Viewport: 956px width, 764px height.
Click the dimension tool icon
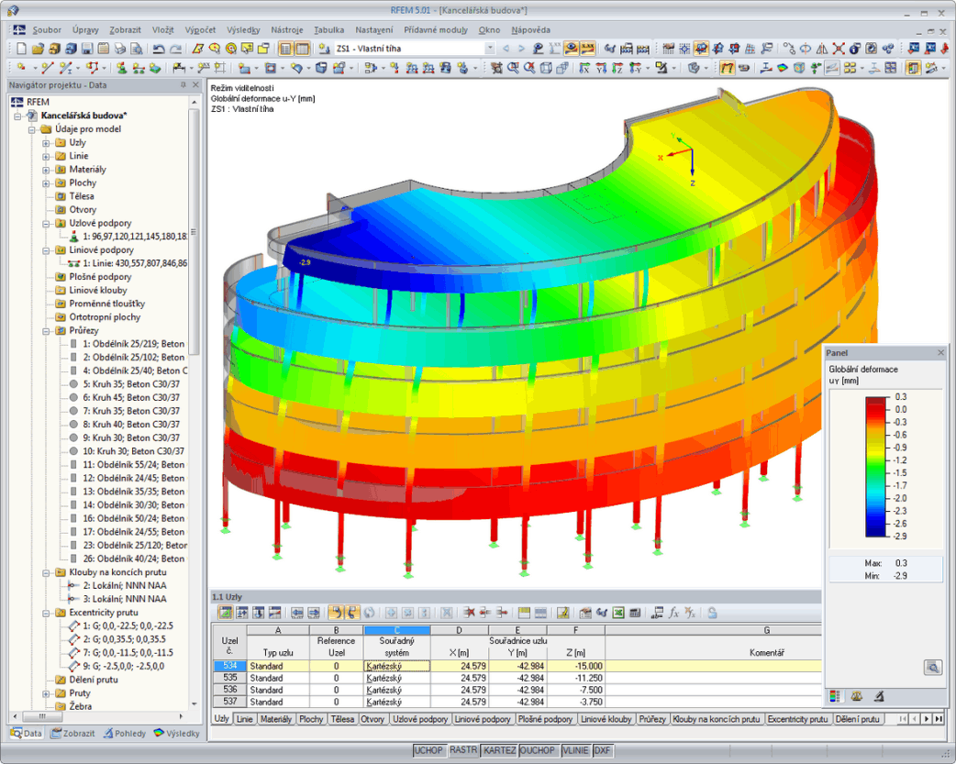[x=179, y=68]
